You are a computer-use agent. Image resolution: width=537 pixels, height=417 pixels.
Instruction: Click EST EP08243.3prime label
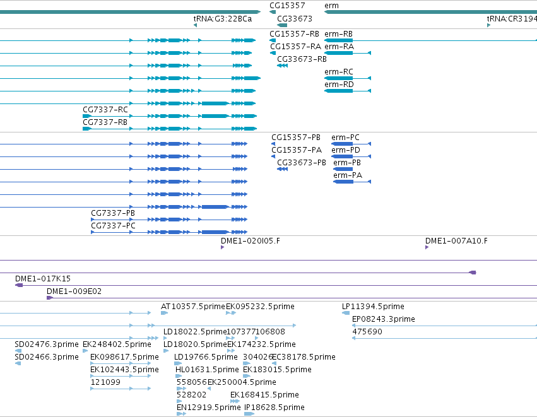pyautogui.click(x=384, y=319)
